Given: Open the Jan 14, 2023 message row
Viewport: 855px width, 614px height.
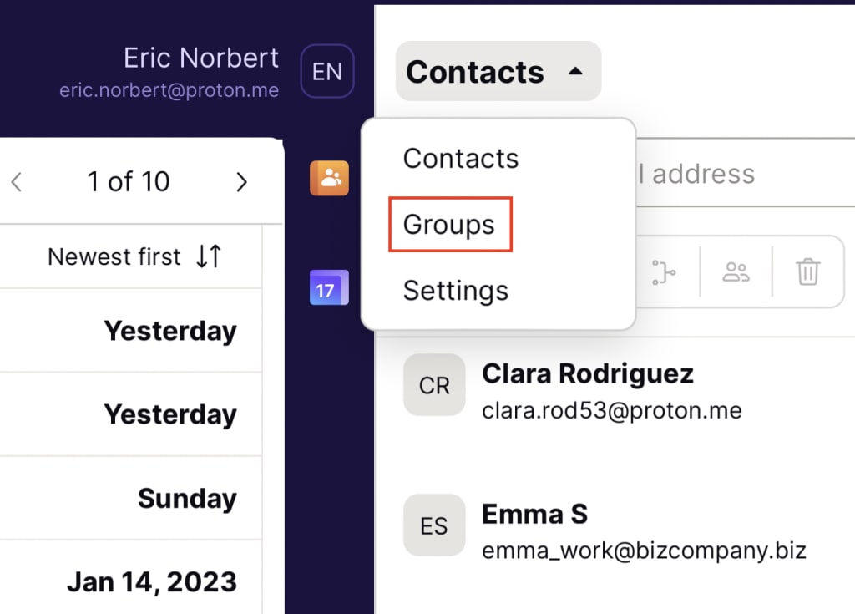Looking at the screenshot, I should [x=131, y=579].
